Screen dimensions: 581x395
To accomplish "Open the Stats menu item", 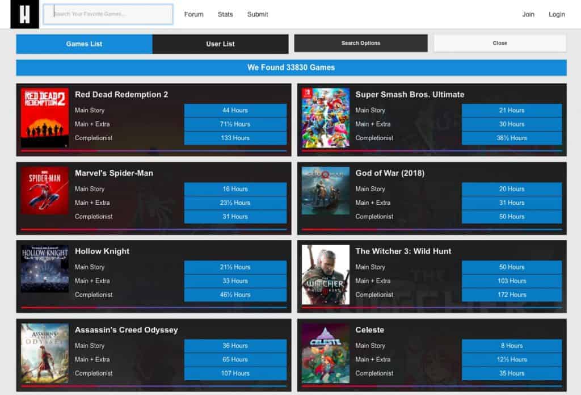I will (x=225, y=14).
